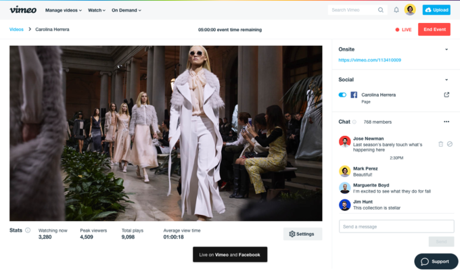Open the On Demand menu
The width and height of the screenshot is (460, 271).
126,10
